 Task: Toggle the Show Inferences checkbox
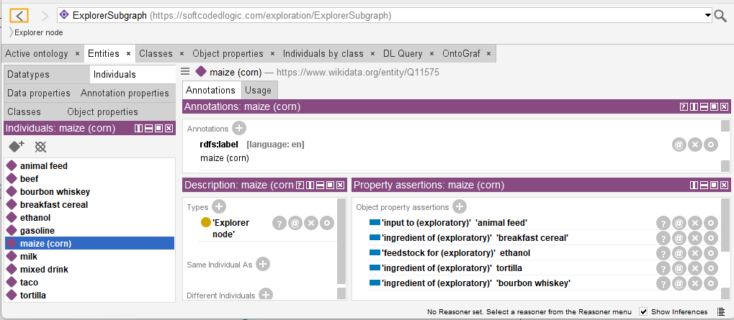click(x=644, y=311)
